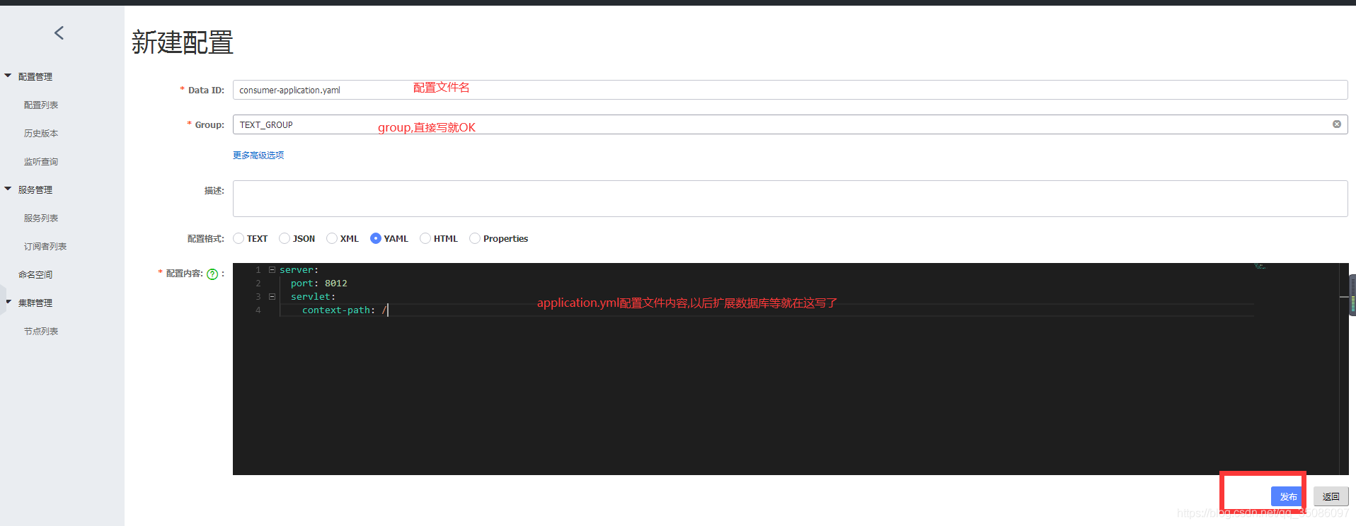Open 配置列表 in the sidebar
The height and width of the screenshot is (526, 1356).
point(41,105)
